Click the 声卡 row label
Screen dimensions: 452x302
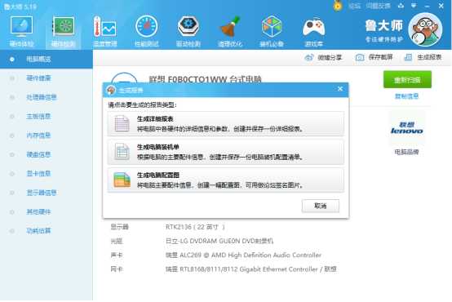[x=117, y=255]
